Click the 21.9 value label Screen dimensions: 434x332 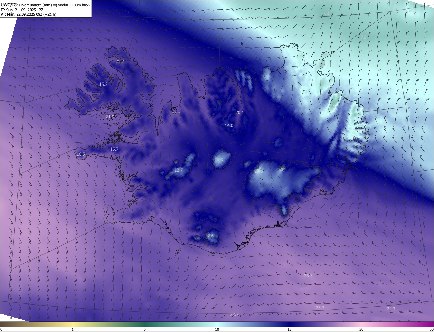click(x=110, y=117)
